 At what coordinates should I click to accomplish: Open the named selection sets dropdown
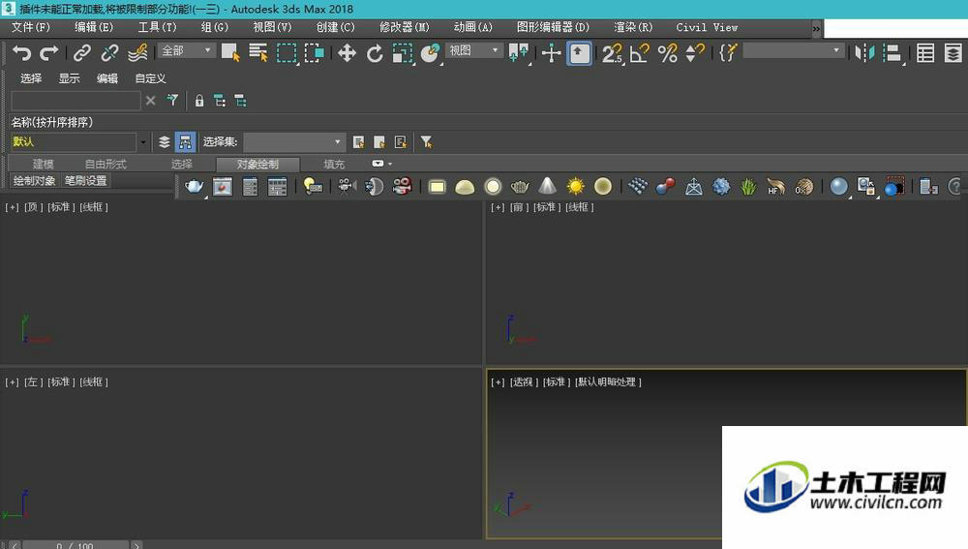(794, 50)
